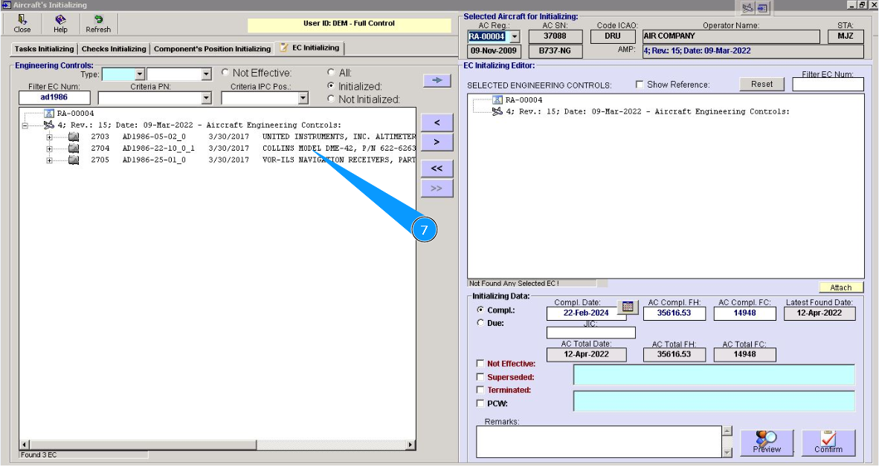Viewport: 879px width, 467px height.
Task: Switch to Component's Position Initializing tab
Action: coord(212,49)
